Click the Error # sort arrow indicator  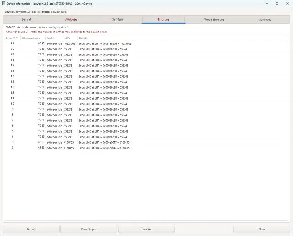[x=17, y=38]
